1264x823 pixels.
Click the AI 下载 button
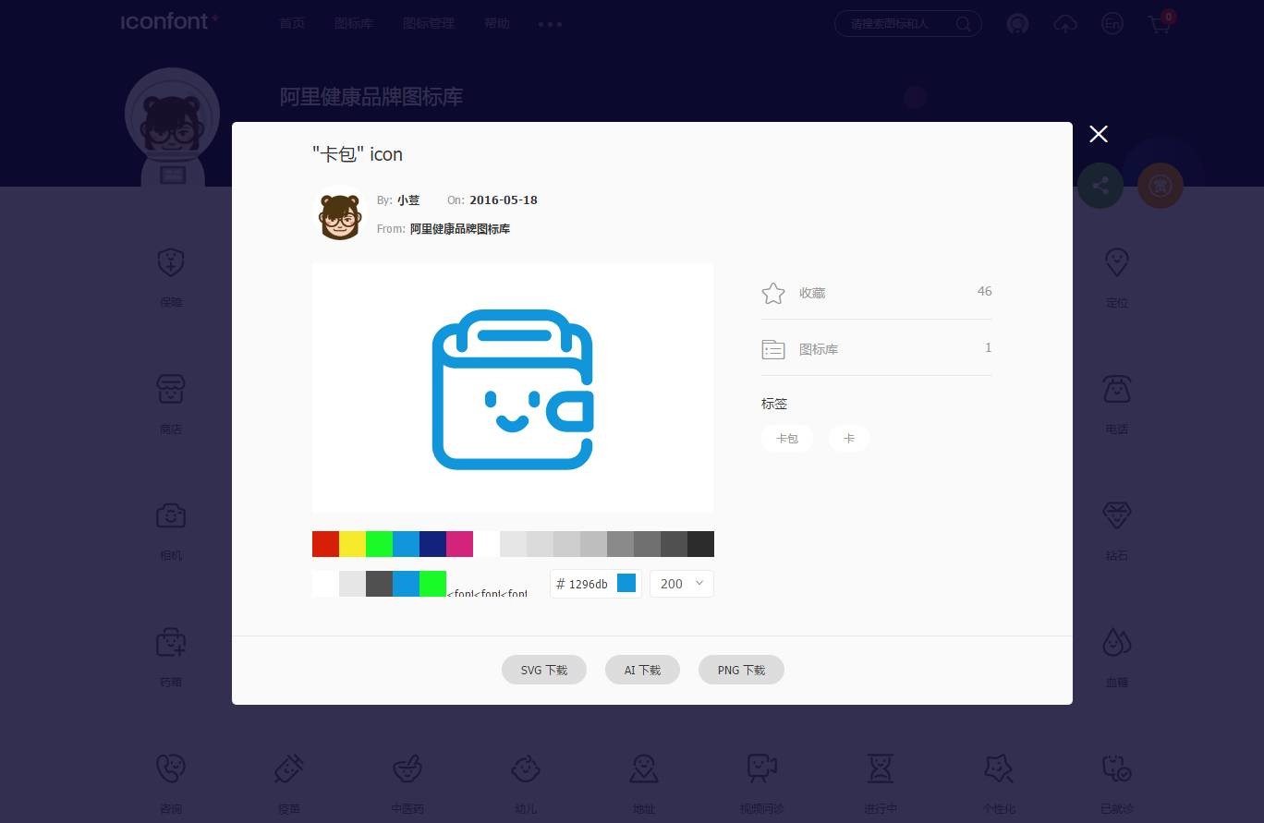tap(642, 670)
